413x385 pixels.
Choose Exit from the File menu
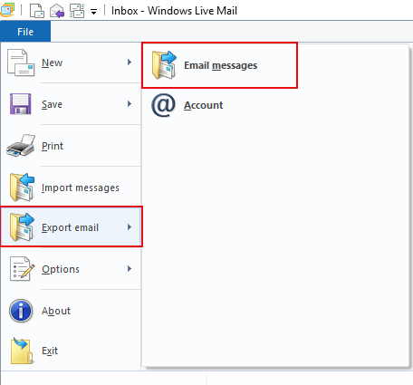pyautogui.click(x=71, y=351)
